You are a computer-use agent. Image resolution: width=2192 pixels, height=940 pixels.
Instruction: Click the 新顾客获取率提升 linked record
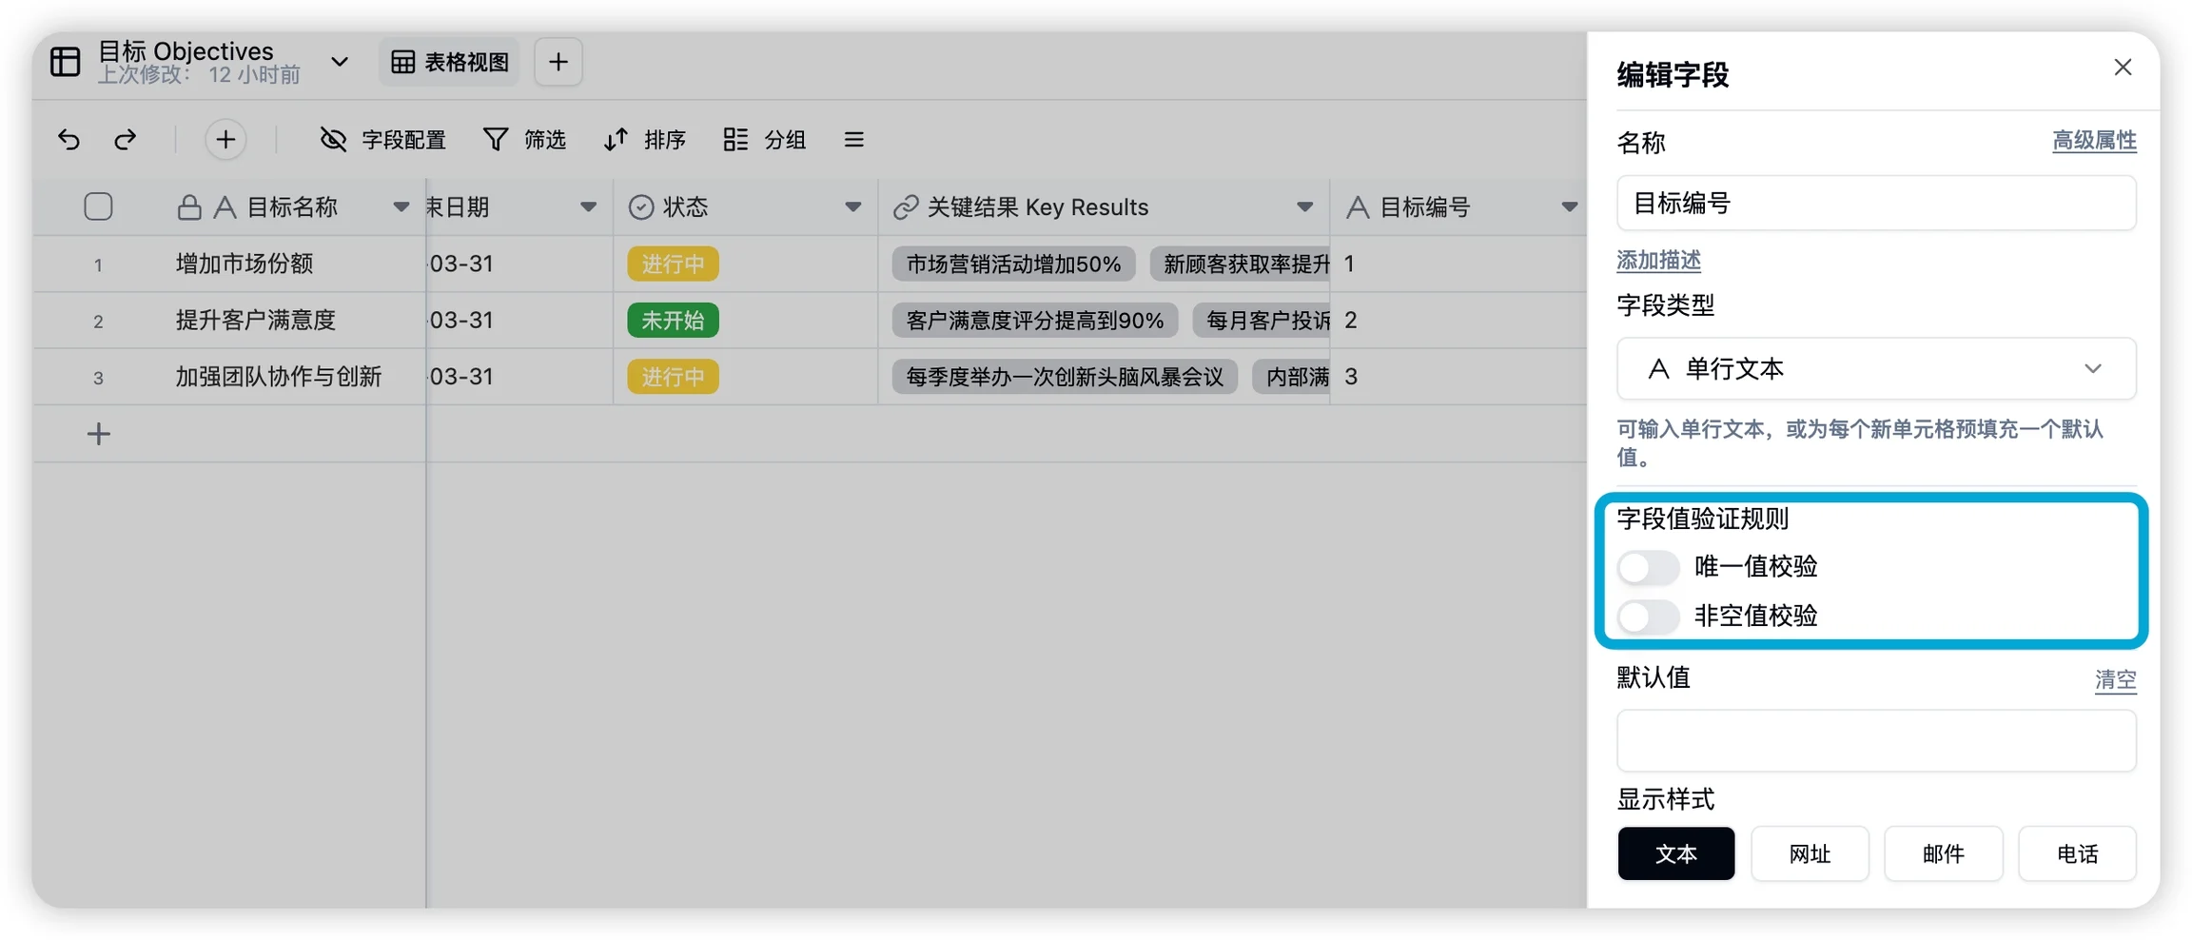[1240, 264]
